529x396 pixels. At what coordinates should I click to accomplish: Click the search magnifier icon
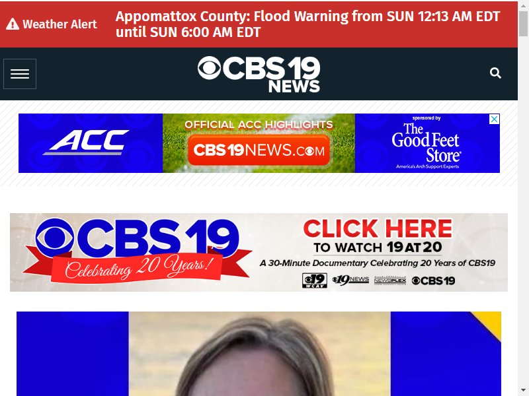[x=495, y=73]
